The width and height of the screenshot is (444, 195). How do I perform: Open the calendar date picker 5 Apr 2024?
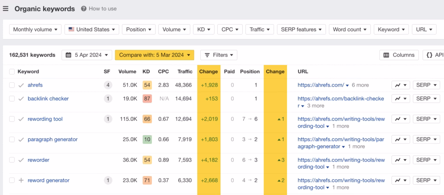click(x=87, y=55)
